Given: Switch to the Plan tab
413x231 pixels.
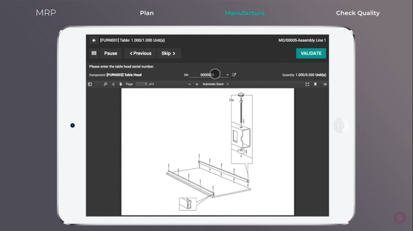Looking at the screenshot, I should [147, 13].
